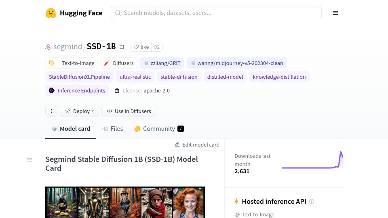
Task: Click the Hugging Face emoji logo
Action: point(51,13)
